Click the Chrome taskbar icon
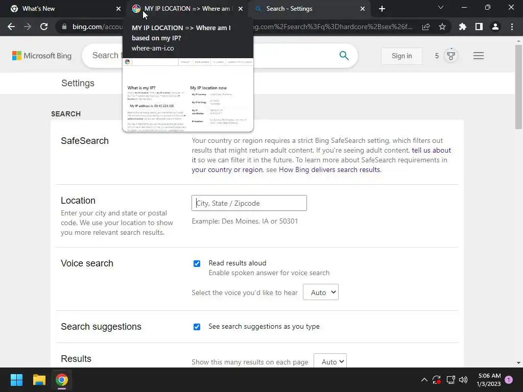 (62, 380)
